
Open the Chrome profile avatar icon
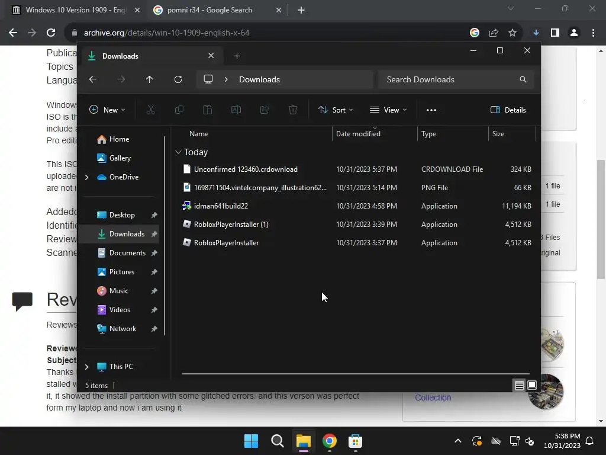point(574,33)
